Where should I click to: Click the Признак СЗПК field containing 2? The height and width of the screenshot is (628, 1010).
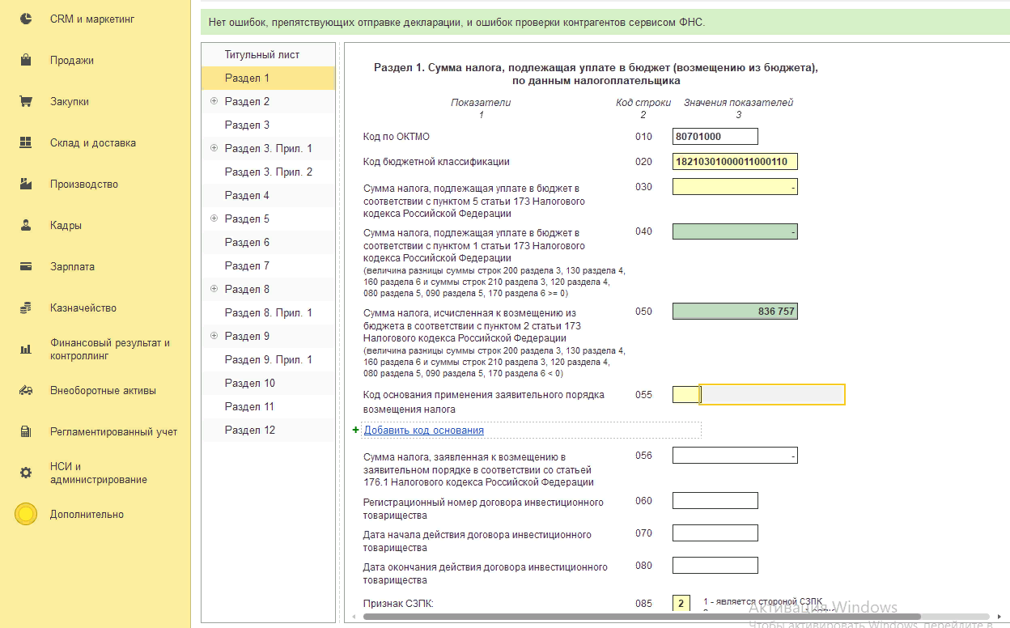pos(681,604)
